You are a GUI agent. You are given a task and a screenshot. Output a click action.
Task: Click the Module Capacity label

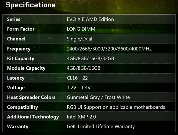[x=26, y=68]
